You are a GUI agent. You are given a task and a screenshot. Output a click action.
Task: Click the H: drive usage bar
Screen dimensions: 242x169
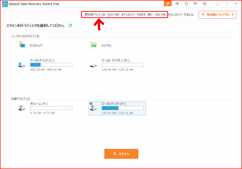pos(123,108)
